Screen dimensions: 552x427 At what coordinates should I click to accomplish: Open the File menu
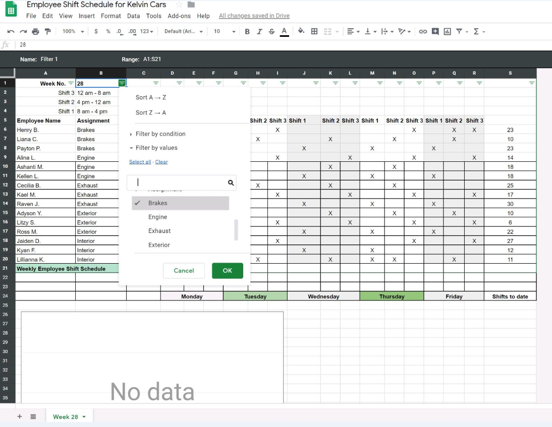31,16
